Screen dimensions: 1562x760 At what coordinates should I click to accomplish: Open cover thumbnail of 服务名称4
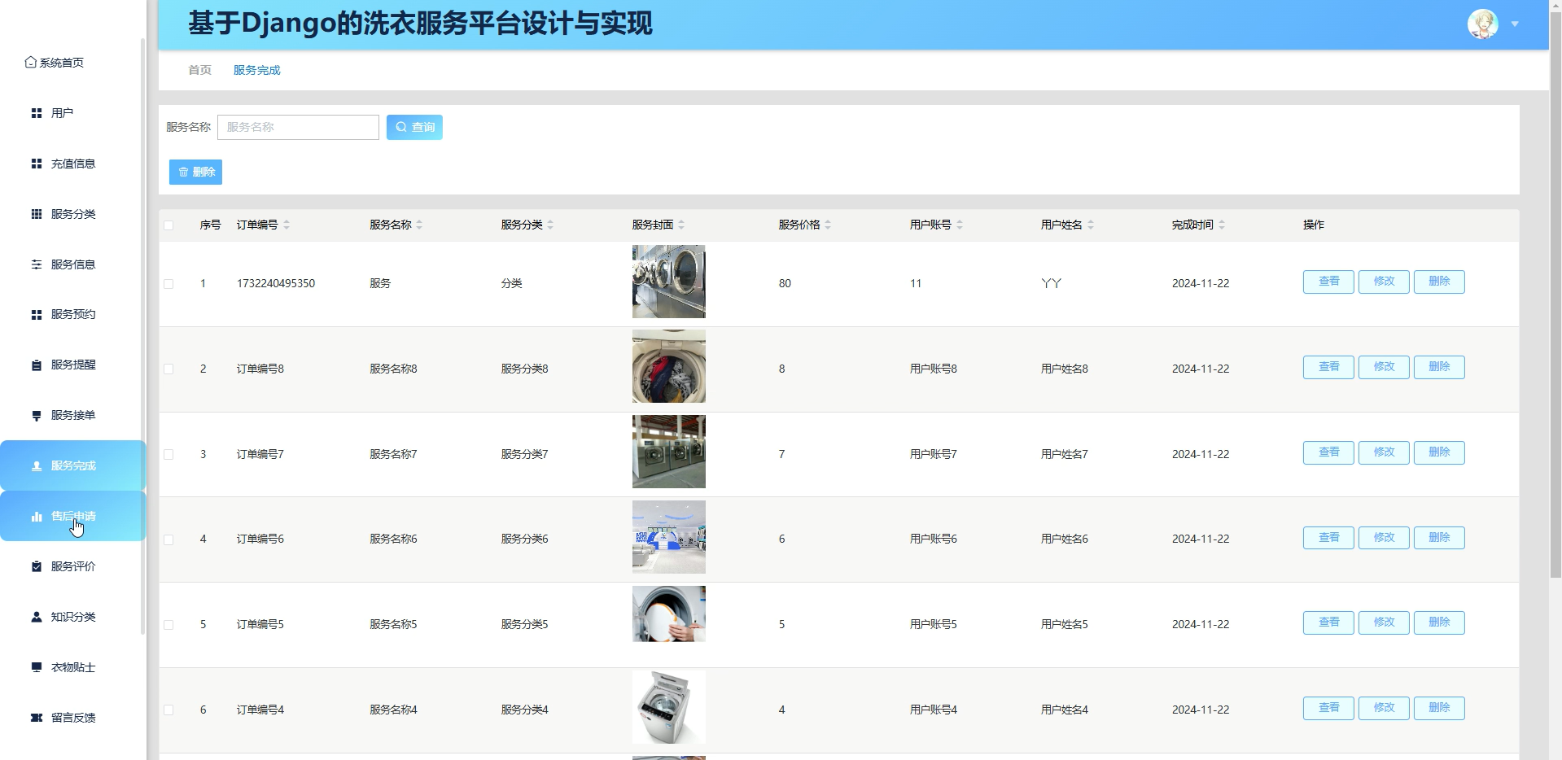669,707
